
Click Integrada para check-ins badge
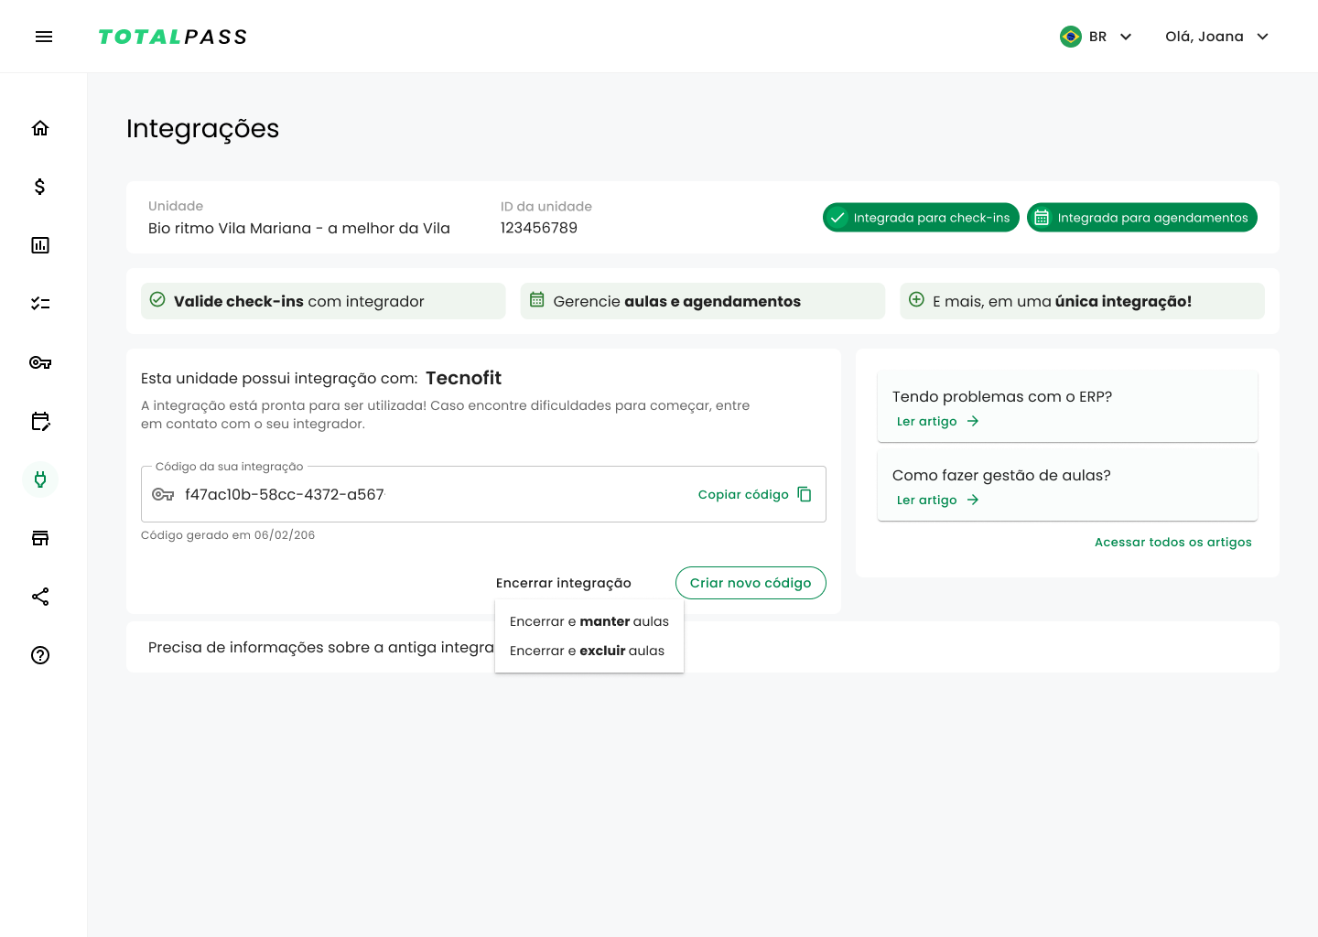(921, 217)
